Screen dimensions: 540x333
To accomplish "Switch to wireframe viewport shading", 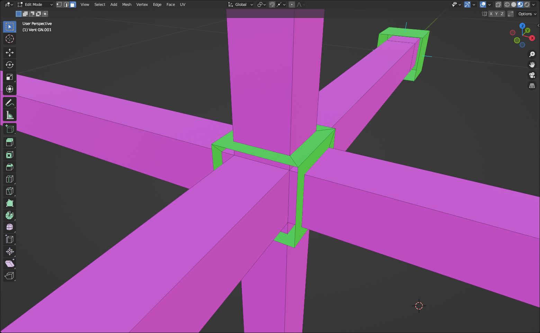I will click(507, 4).
